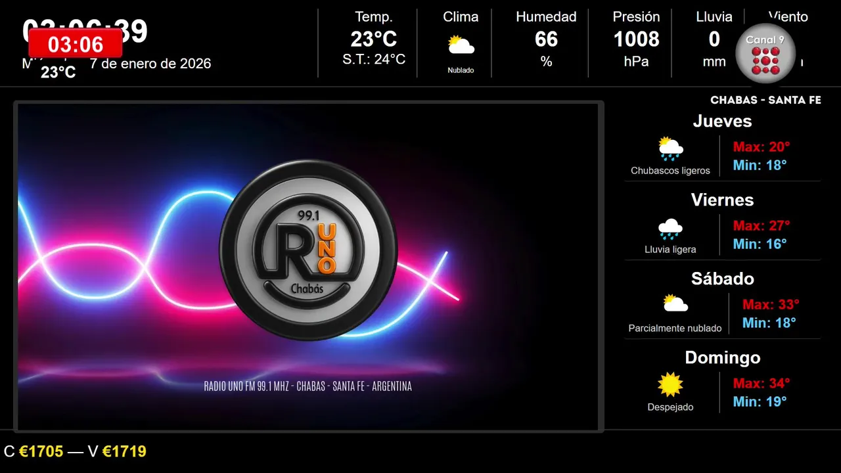Click the Parcialmente nublado description
This screenshot has height=473, width=841.
tap(675, 328)
